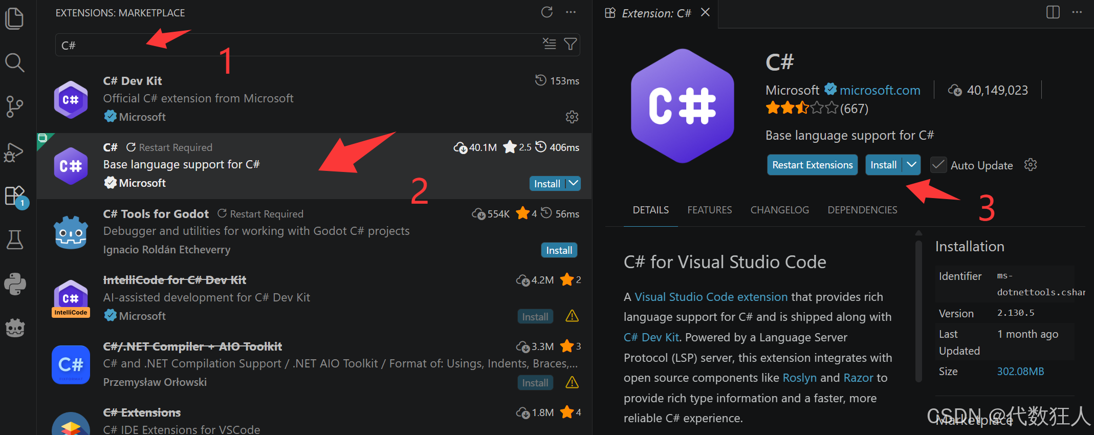Screen dimensions: 1094x435
Task: Click the large C# extension logo
Action: 683,106
